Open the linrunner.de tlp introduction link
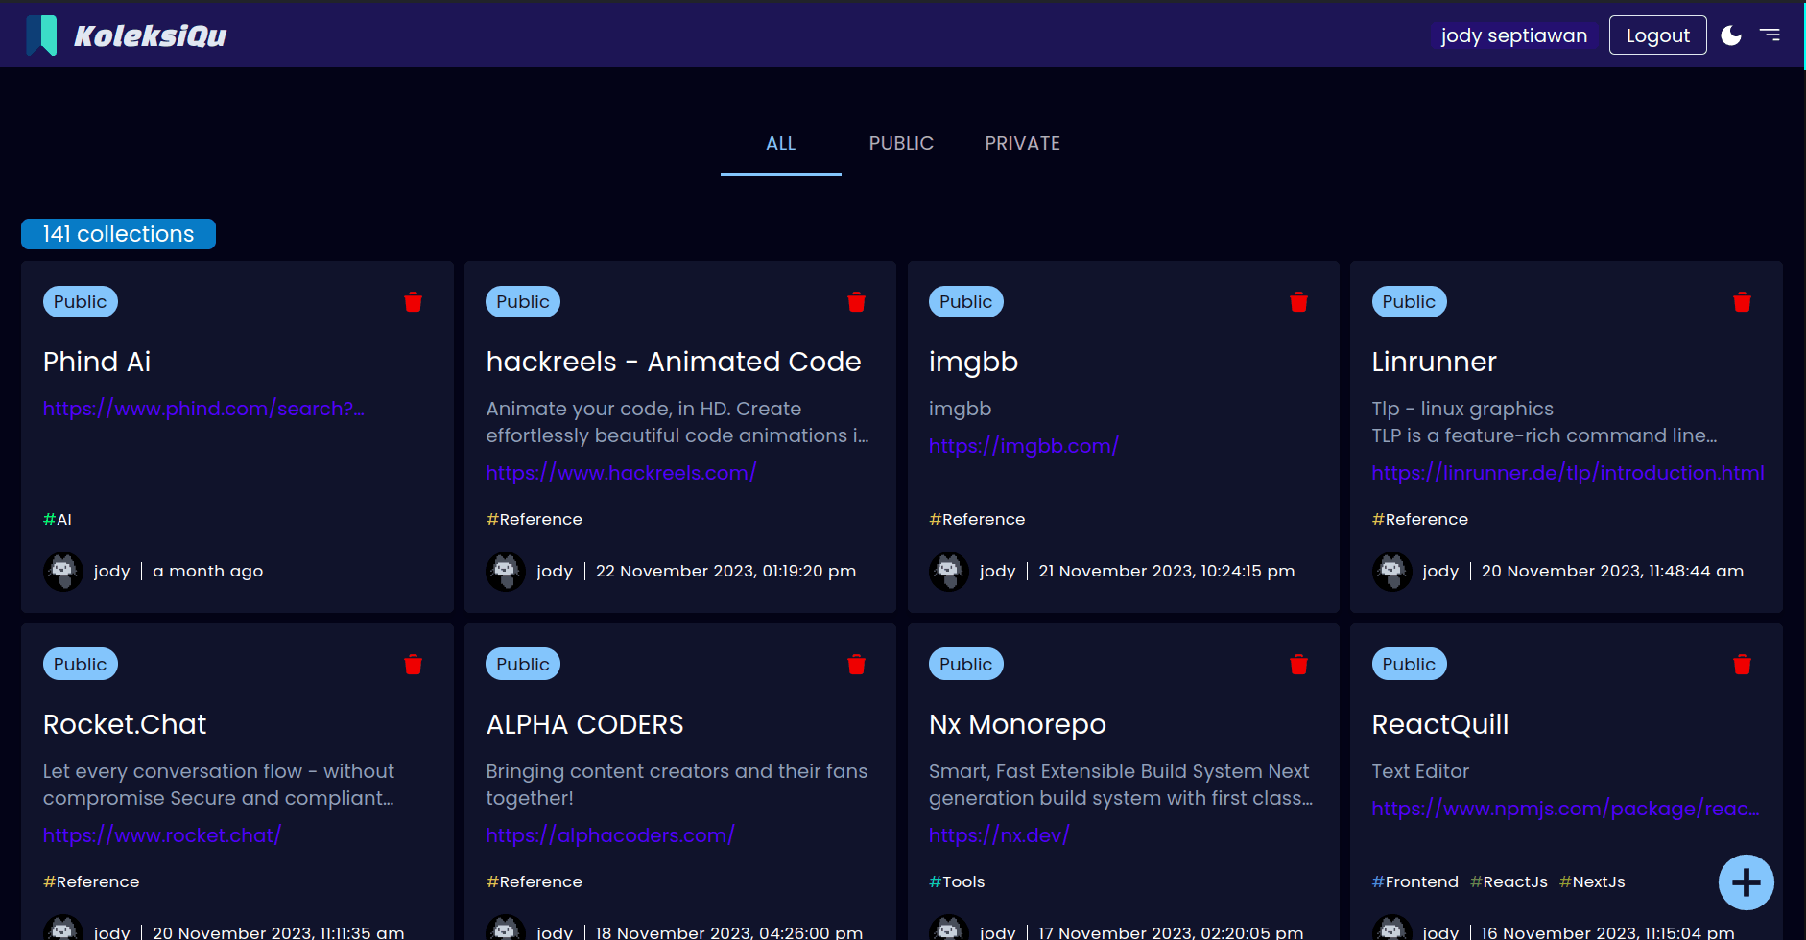The height and width of the screenshot is (940, 1806). click(1567, 473)
